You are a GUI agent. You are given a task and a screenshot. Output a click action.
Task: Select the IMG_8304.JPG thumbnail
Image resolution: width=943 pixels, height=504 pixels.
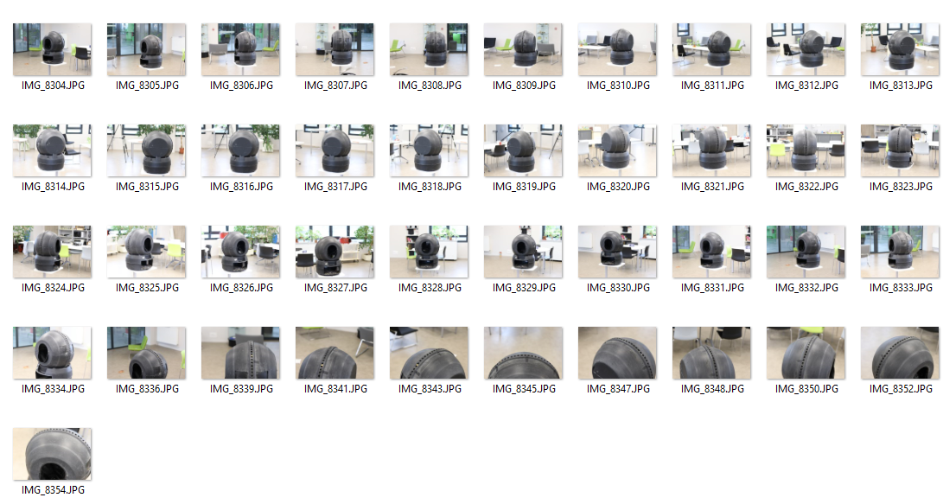click(53, 50)
